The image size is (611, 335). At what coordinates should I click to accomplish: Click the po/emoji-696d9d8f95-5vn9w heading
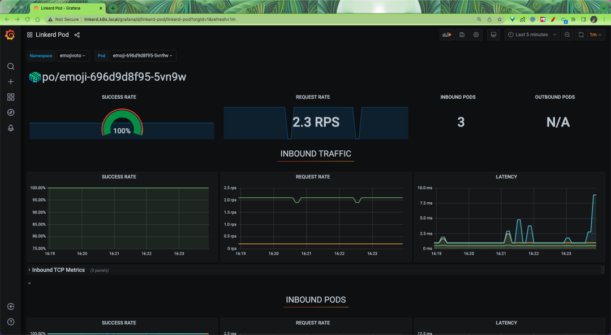click(x=114, y=77)
